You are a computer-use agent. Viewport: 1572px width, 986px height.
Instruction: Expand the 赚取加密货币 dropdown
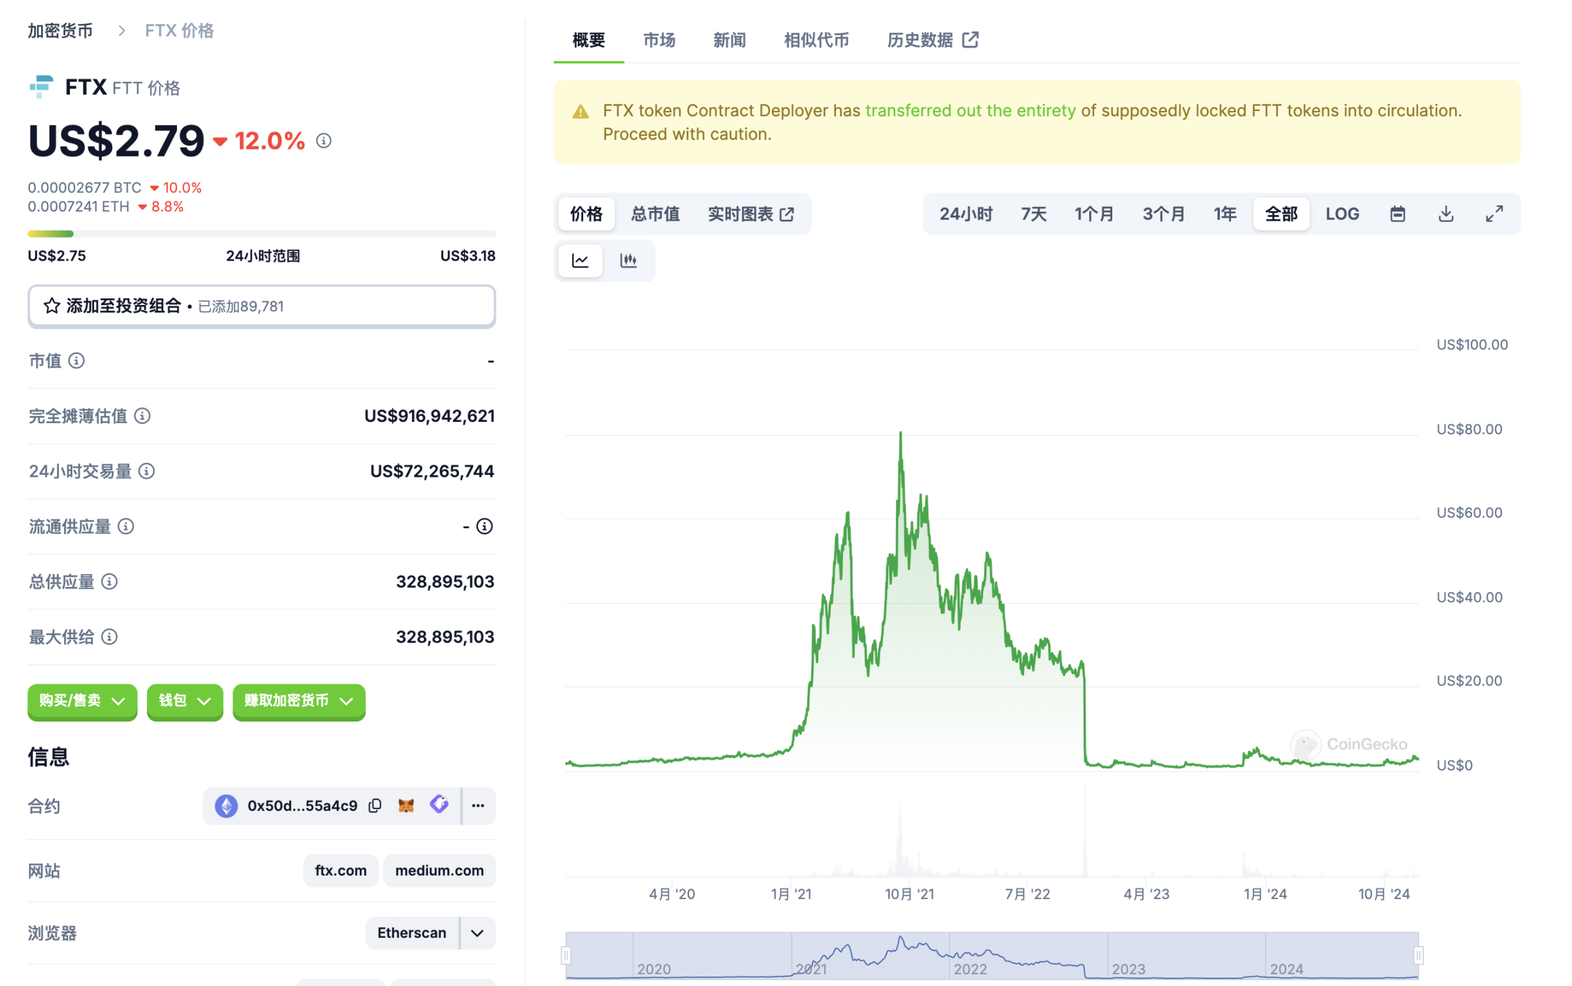[299, 701]
